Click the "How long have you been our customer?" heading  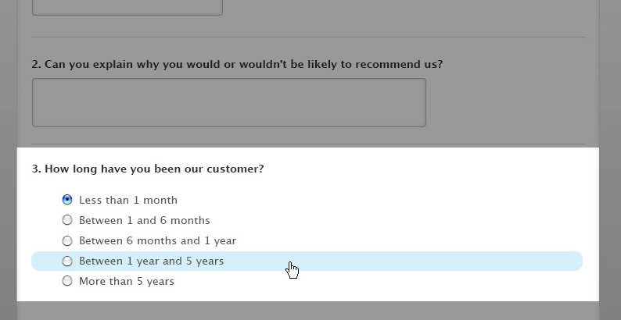154,168
